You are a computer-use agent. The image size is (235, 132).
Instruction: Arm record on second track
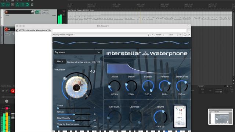6,29
